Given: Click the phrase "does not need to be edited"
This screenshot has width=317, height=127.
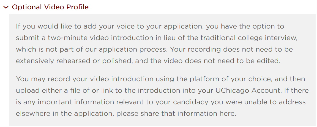Looking at the screenshot, I should [231, 61].
